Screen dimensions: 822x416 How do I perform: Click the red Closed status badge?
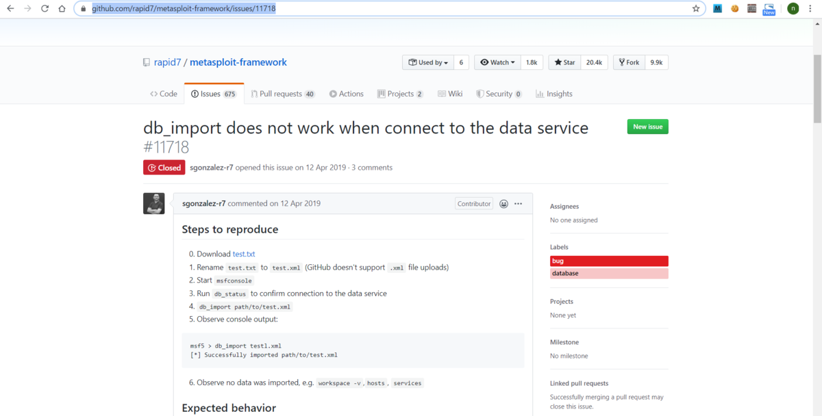(164, 168)
